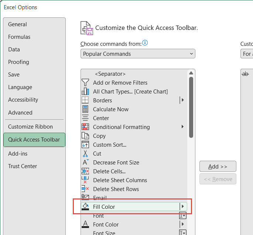
Task: Select the Fill Color paint bucket icon
Action: (85, 207)
